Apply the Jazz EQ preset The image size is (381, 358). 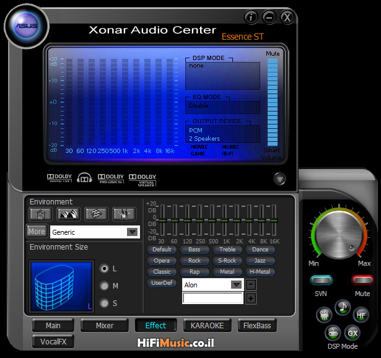coord(260,261)
